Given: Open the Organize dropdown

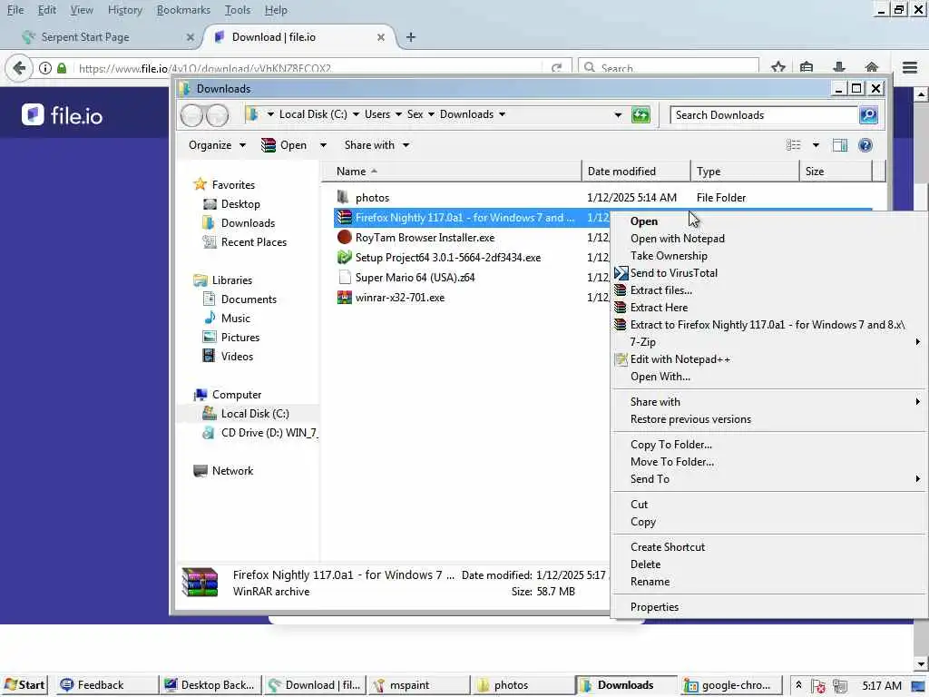Looking at the screenshot, I should coord(217,145).
